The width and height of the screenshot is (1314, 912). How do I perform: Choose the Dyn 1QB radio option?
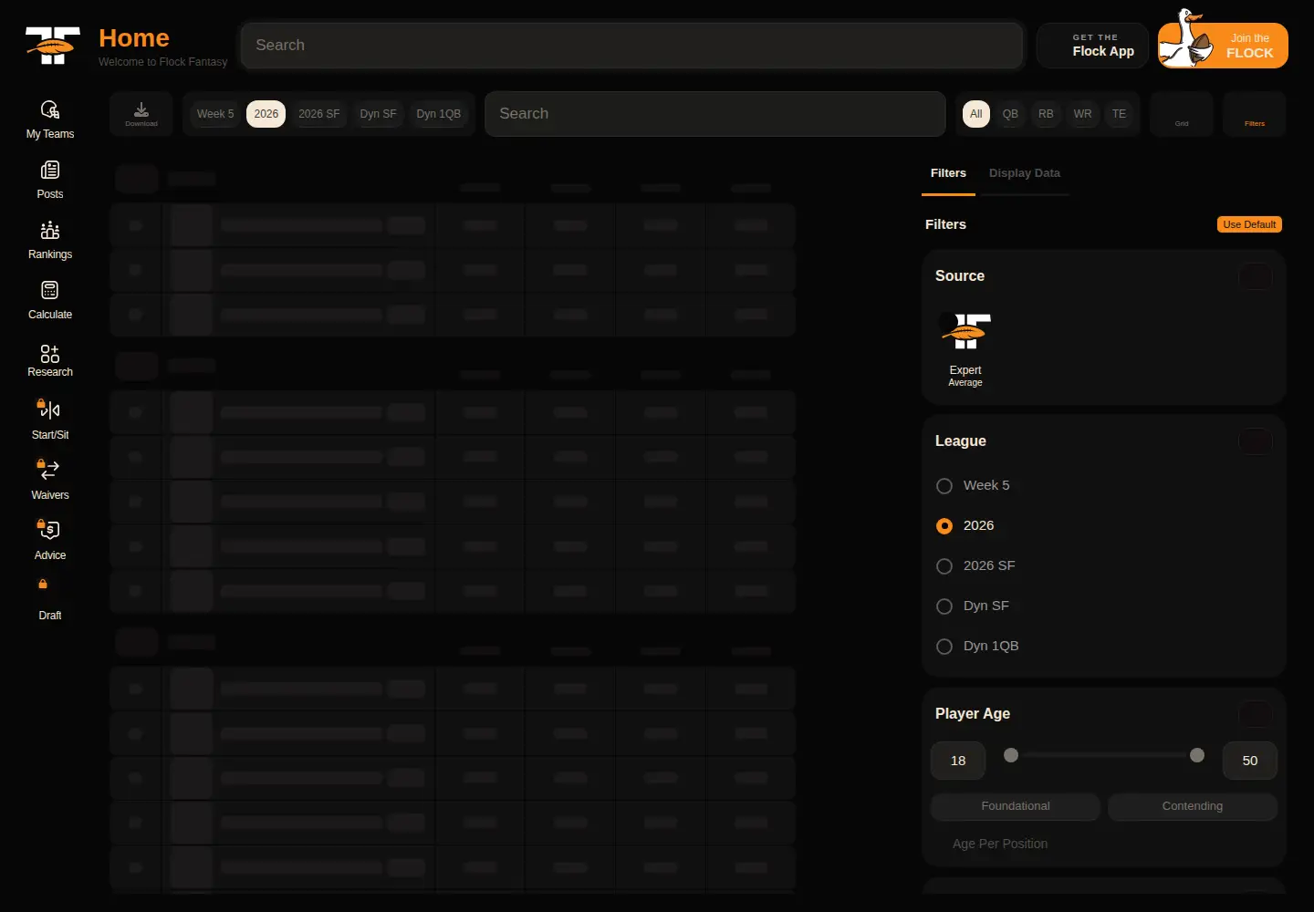coord(944,647)
